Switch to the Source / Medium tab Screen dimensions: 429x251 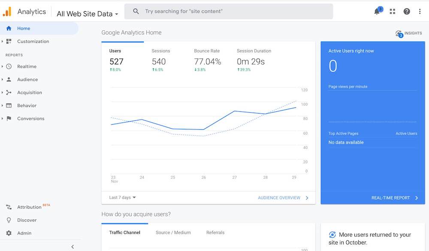(x=173, y=233)
